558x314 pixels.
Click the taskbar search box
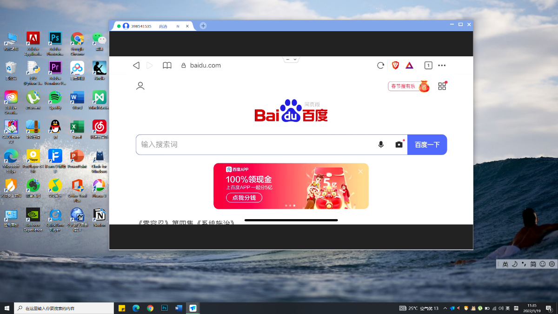[x=64, y=308]
